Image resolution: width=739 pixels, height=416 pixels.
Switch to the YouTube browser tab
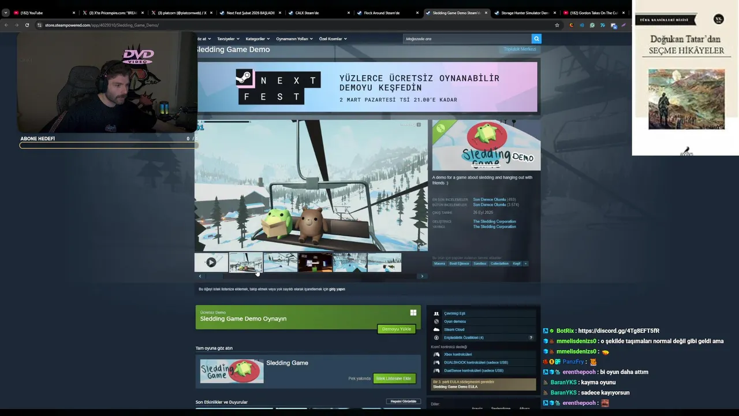click(x=43, y=13)
